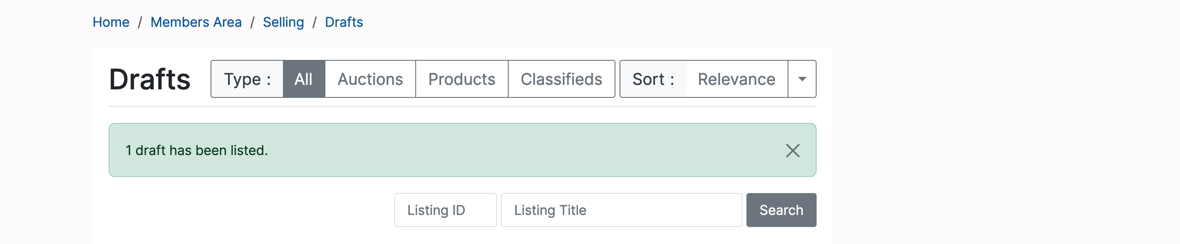
Task: Open the Sort caret dropdown
Action: point(801,79)
